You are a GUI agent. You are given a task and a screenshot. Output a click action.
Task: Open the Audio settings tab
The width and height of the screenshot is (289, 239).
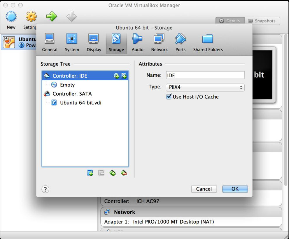tap(137, 43)
